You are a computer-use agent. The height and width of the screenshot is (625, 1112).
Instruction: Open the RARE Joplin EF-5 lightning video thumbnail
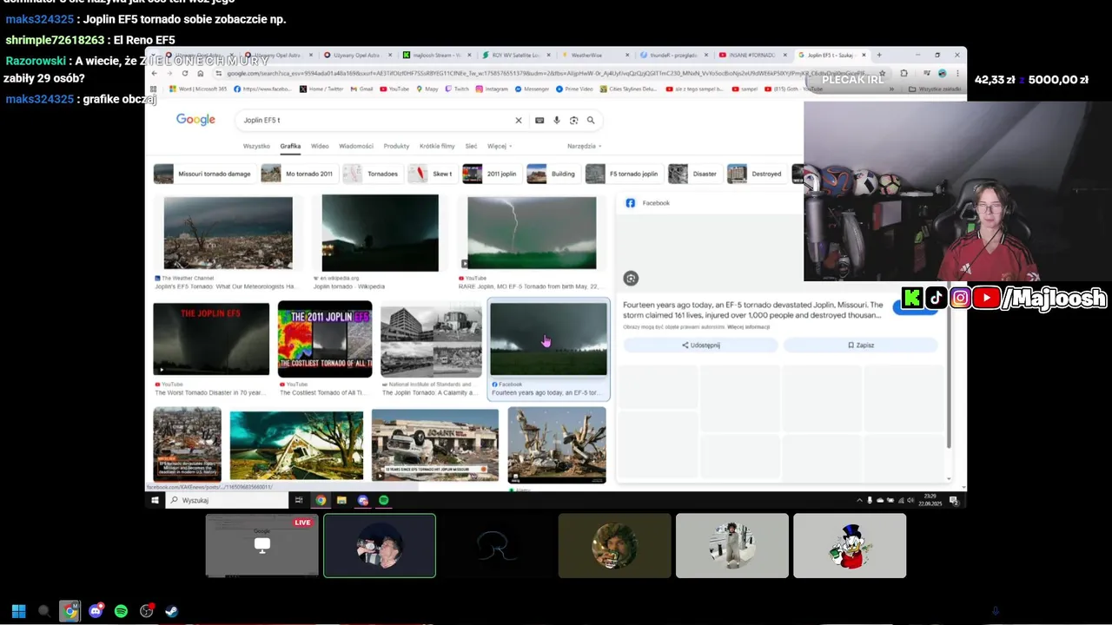[x=532, y=233]
